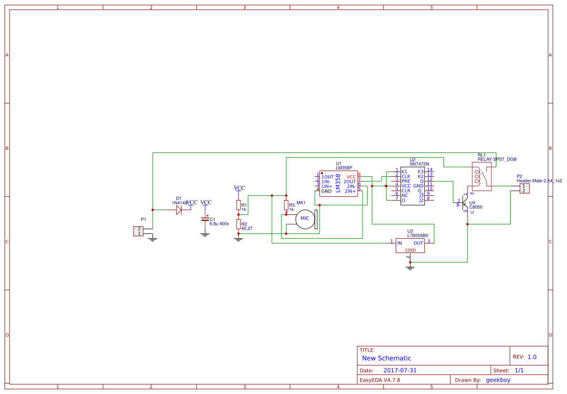This screenshot has width=567, height=394.
Task: Select the 1N4148 diode symbol D1
Action: point(179,211)
